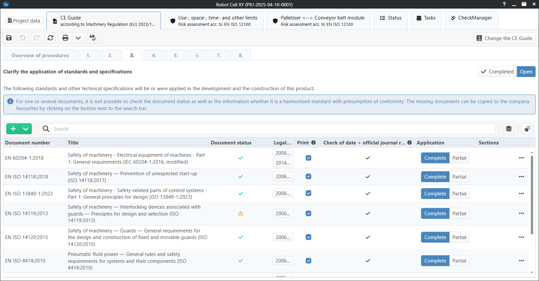Viewport: 539px width, 281px height.
Task: Open the 2006... legal tag for EN ISO 13849-1:2023
Action: tap(283, 193)
